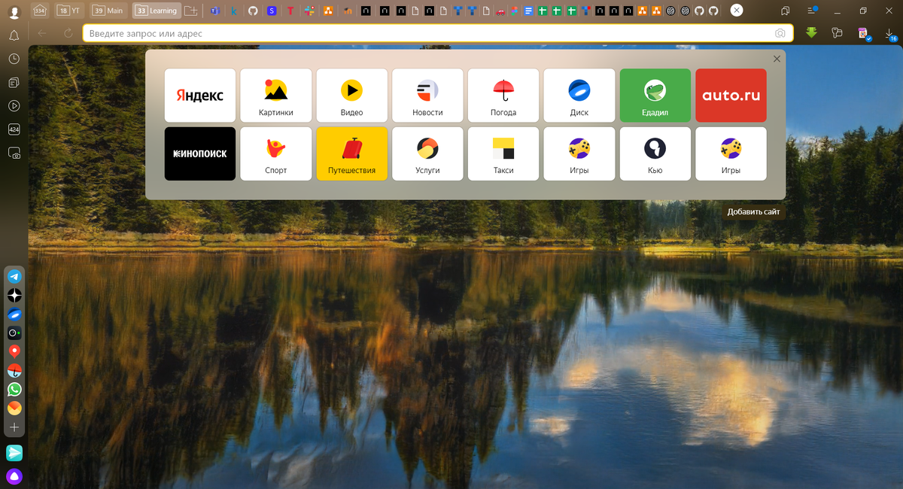Open the Видео tile
This screenshot has height=489, width=903.
coord(351,96)
